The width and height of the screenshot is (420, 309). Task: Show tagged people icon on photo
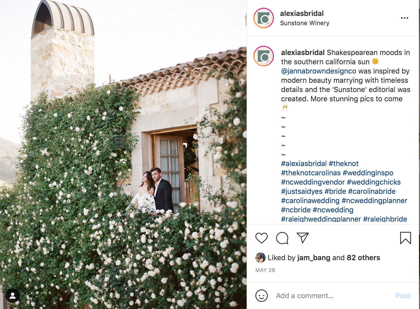(12, 296)
